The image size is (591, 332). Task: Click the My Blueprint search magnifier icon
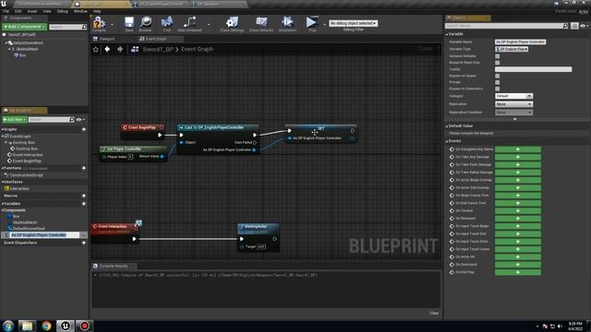pos(72,120)
